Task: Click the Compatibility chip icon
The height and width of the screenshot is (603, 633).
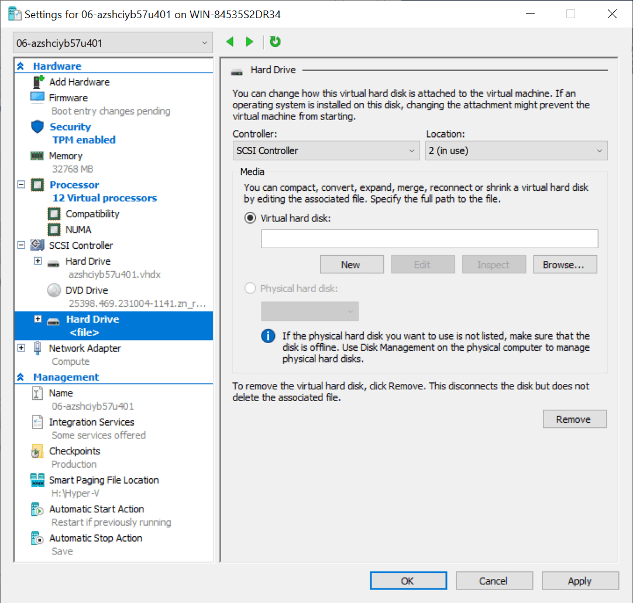Action: click(x=54, y=214)
